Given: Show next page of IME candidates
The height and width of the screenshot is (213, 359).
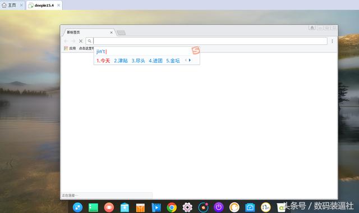Looking at the screenshot, I should 190,60.
